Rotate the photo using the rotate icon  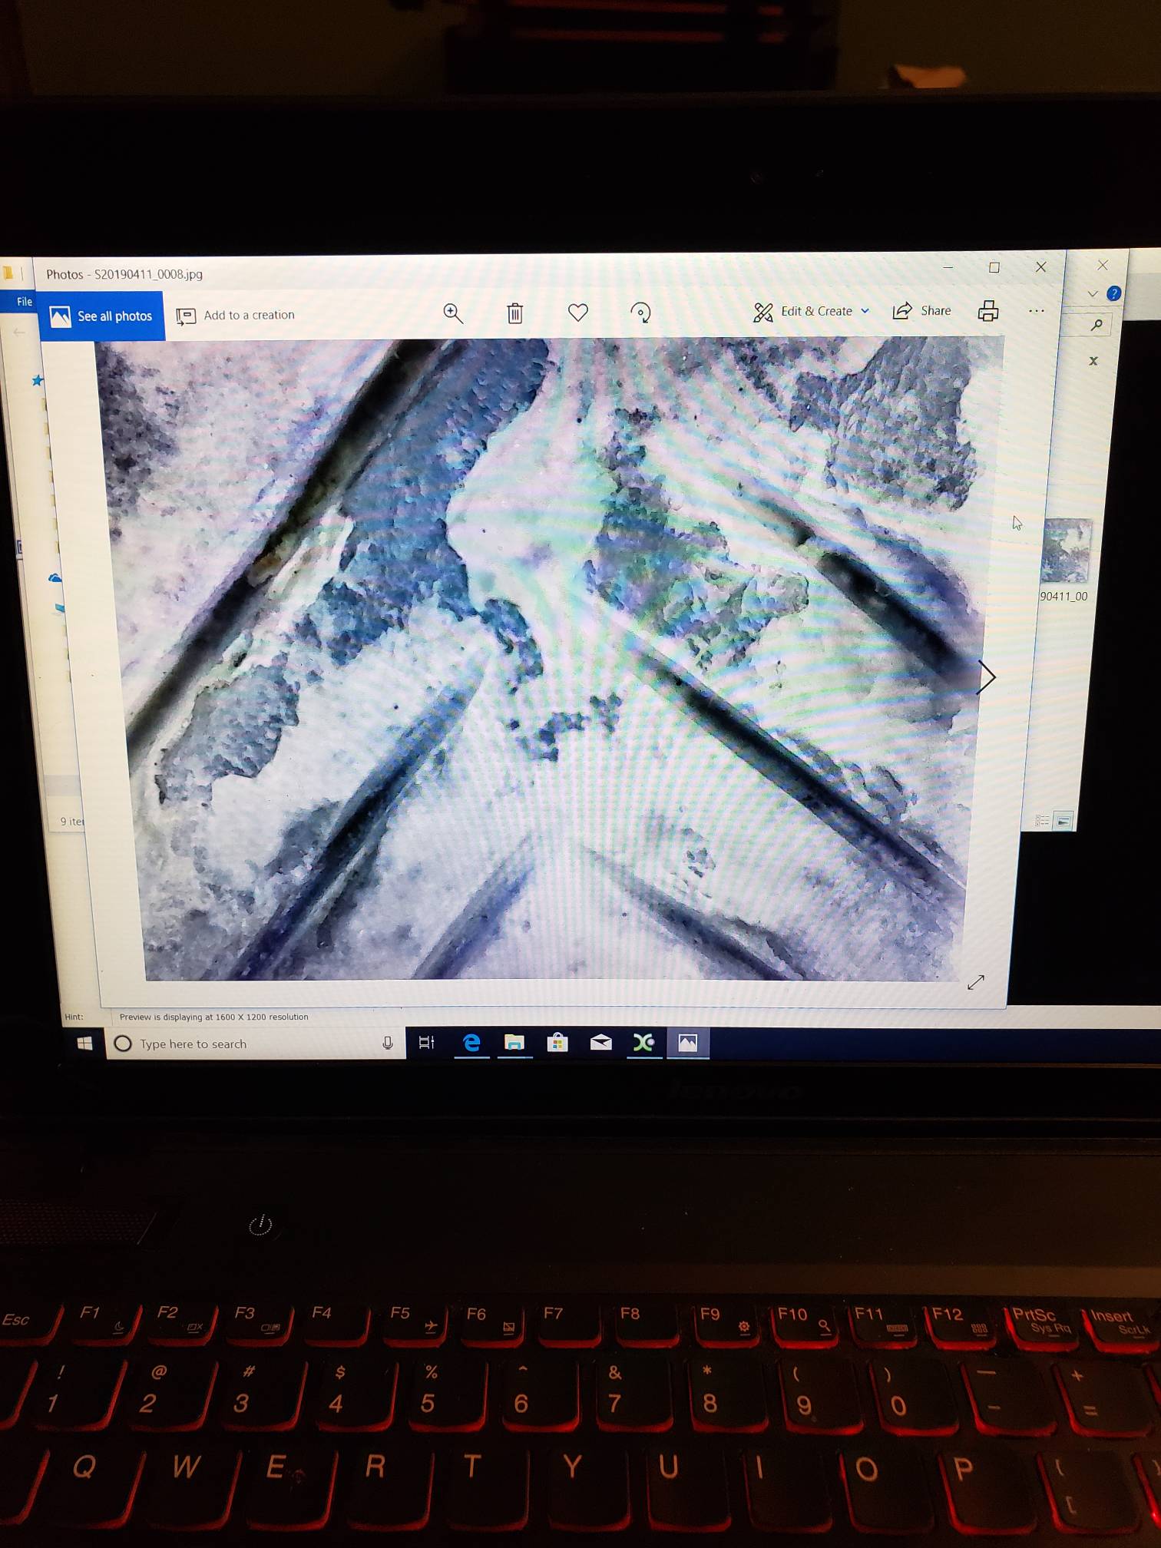640,312
